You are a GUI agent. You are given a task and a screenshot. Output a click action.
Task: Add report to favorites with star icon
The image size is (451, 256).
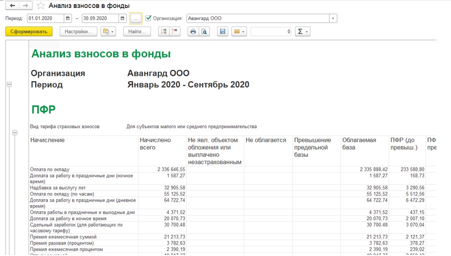(41, 6)
